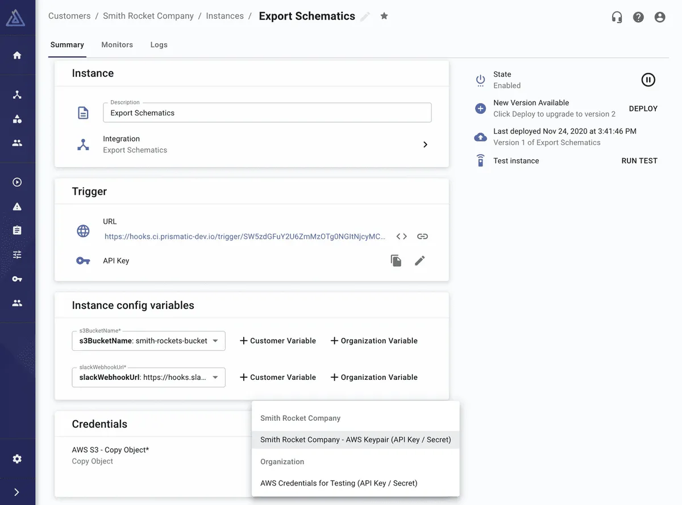Click the Description input field

(x=267, y=113)
